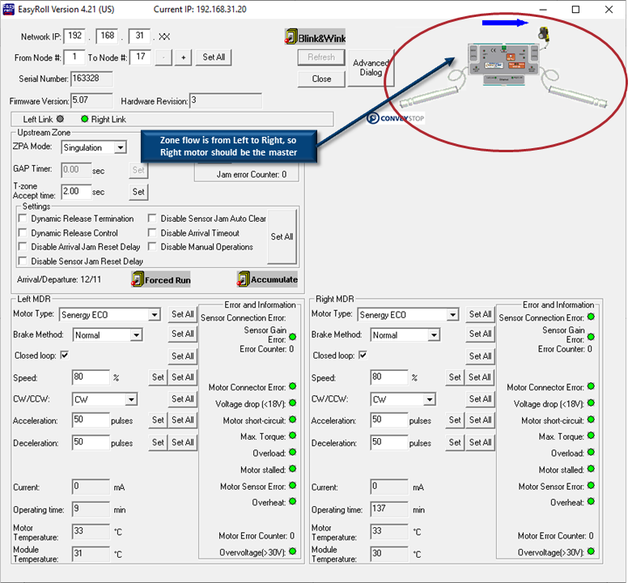The image size is (628, 583).
Task: Click the Close button
Action: [x=321, y=79]
